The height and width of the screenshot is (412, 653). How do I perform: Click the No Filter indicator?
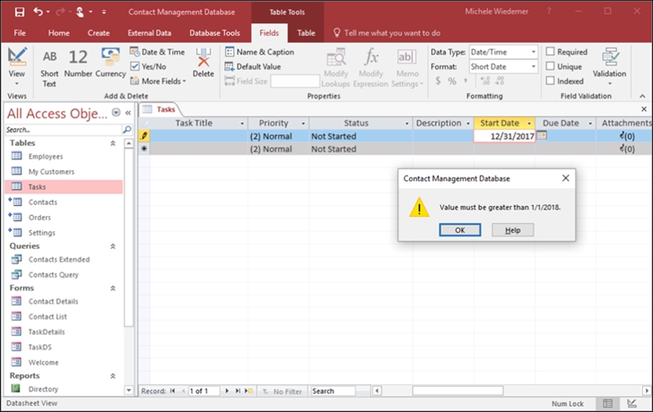click(283, 391)
